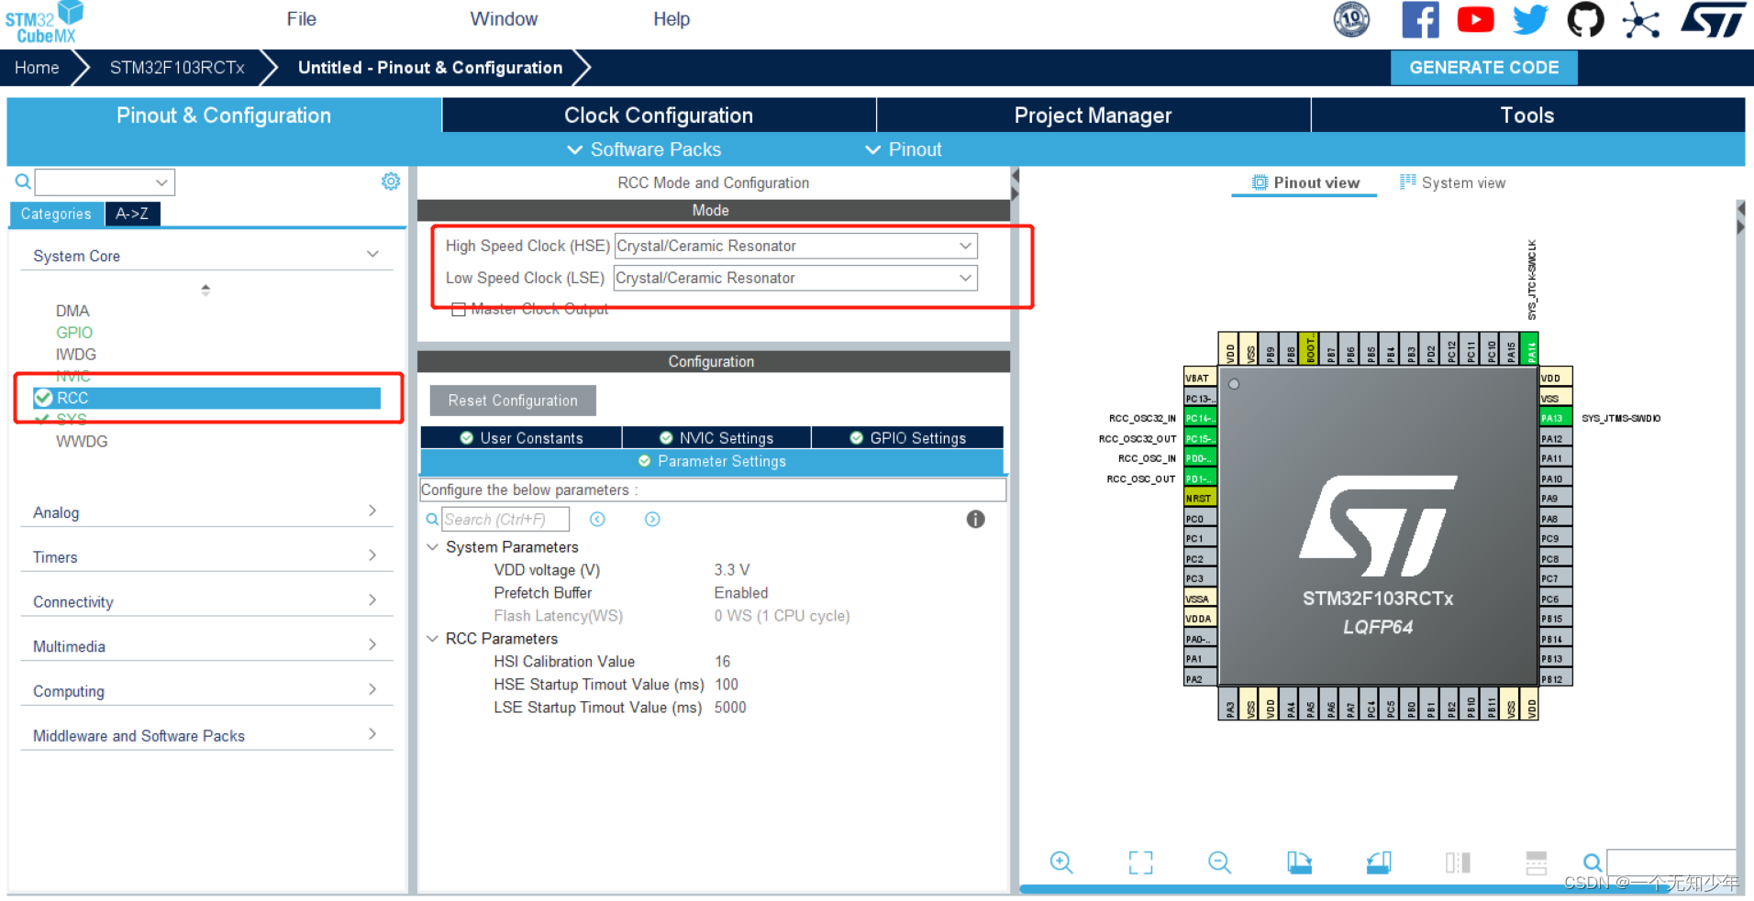Click the STM32CubeMX logo
The width and height of the screenshot is (1754, 901).
[x=44, y=23]
